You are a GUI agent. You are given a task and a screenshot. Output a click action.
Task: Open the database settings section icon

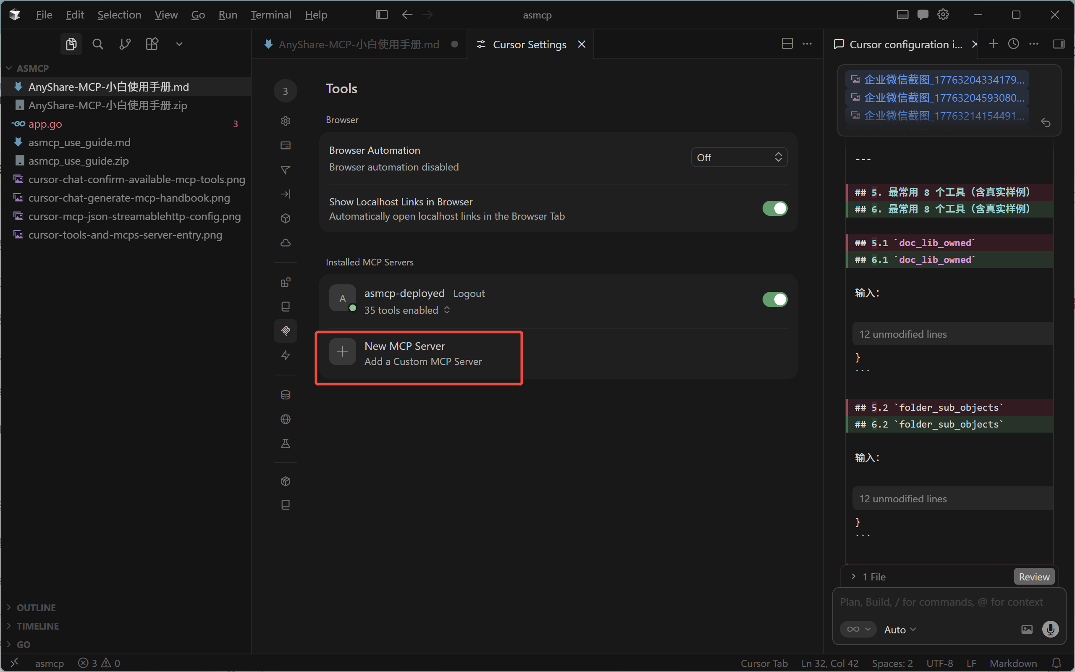[x=286, y=395]
